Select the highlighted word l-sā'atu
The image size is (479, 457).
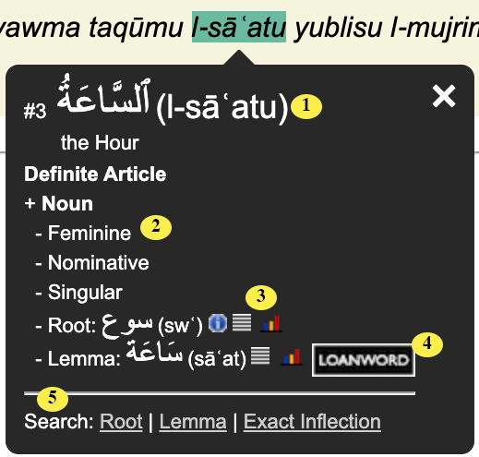[x=239, y=27]
